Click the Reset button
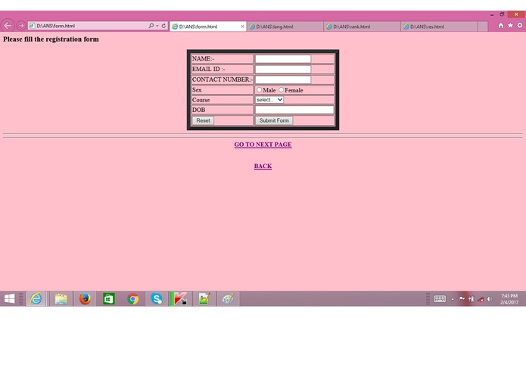 [x=203, y=120]
